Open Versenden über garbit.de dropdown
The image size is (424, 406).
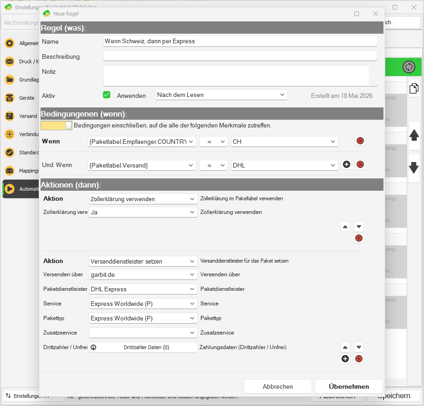click(143, 274)
